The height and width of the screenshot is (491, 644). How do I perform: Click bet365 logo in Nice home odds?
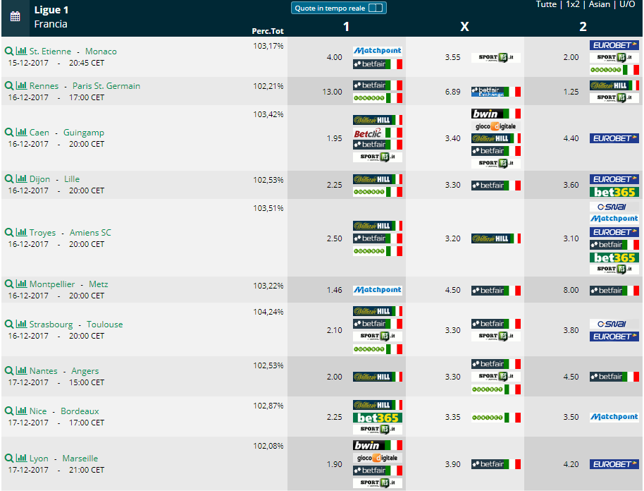378,418
